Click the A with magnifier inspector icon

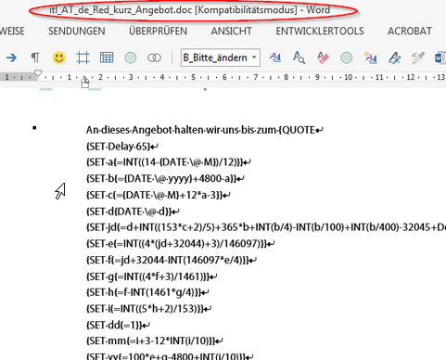point(299,58)
